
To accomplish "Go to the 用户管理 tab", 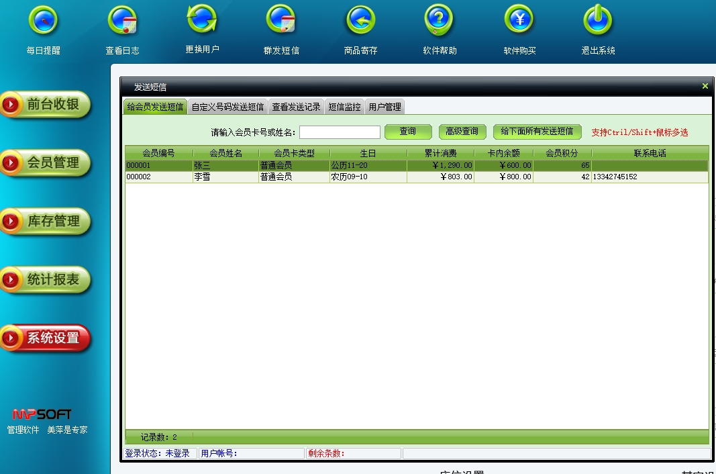I will pos(385,107).
